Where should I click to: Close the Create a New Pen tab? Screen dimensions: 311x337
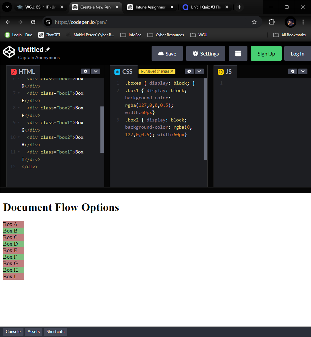(117, 7)
